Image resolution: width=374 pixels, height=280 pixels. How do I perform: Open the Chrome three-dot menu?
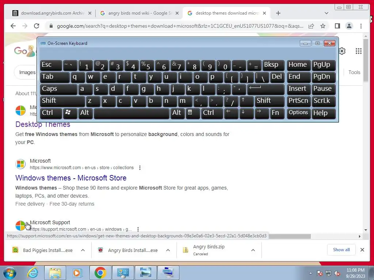[x=361, y=26]
